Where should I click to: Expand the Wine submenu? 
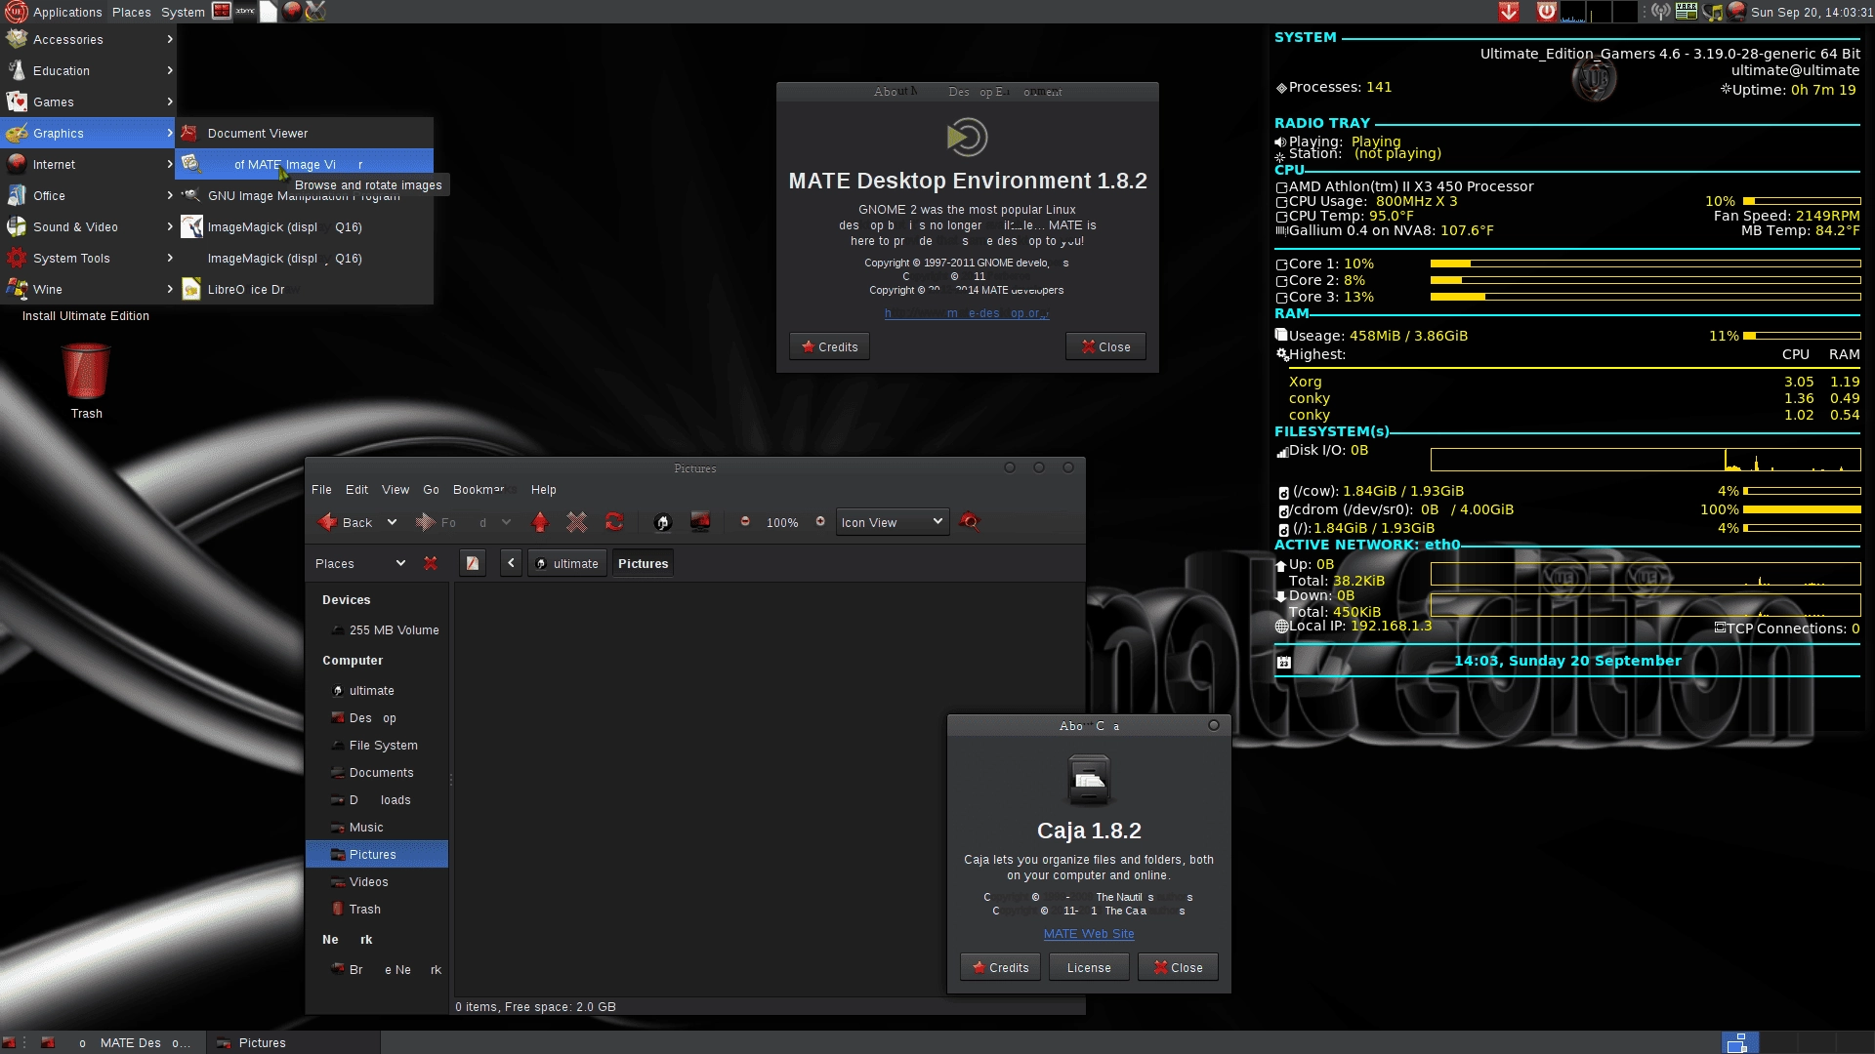88,290
